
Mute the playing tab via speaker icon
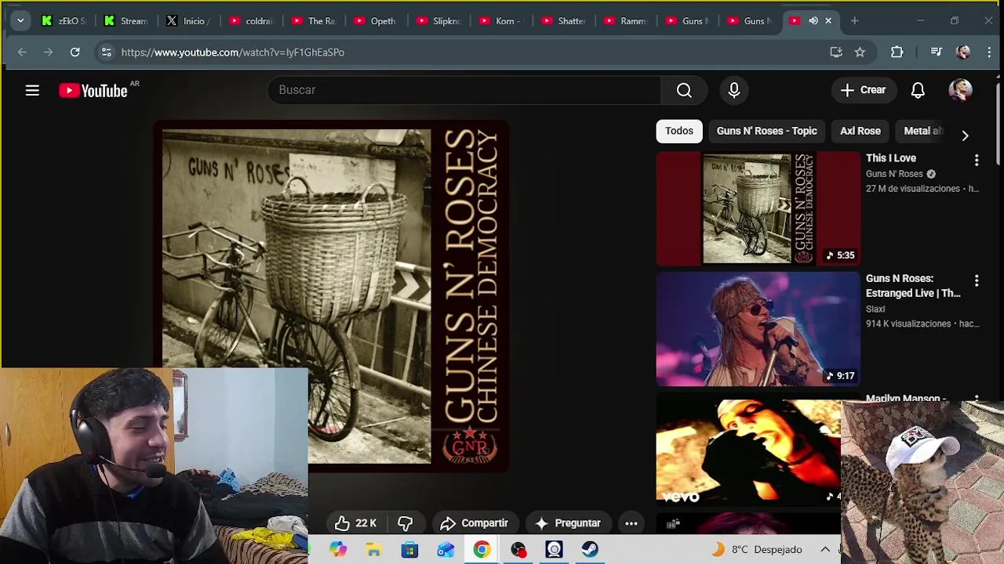point(813,21)
